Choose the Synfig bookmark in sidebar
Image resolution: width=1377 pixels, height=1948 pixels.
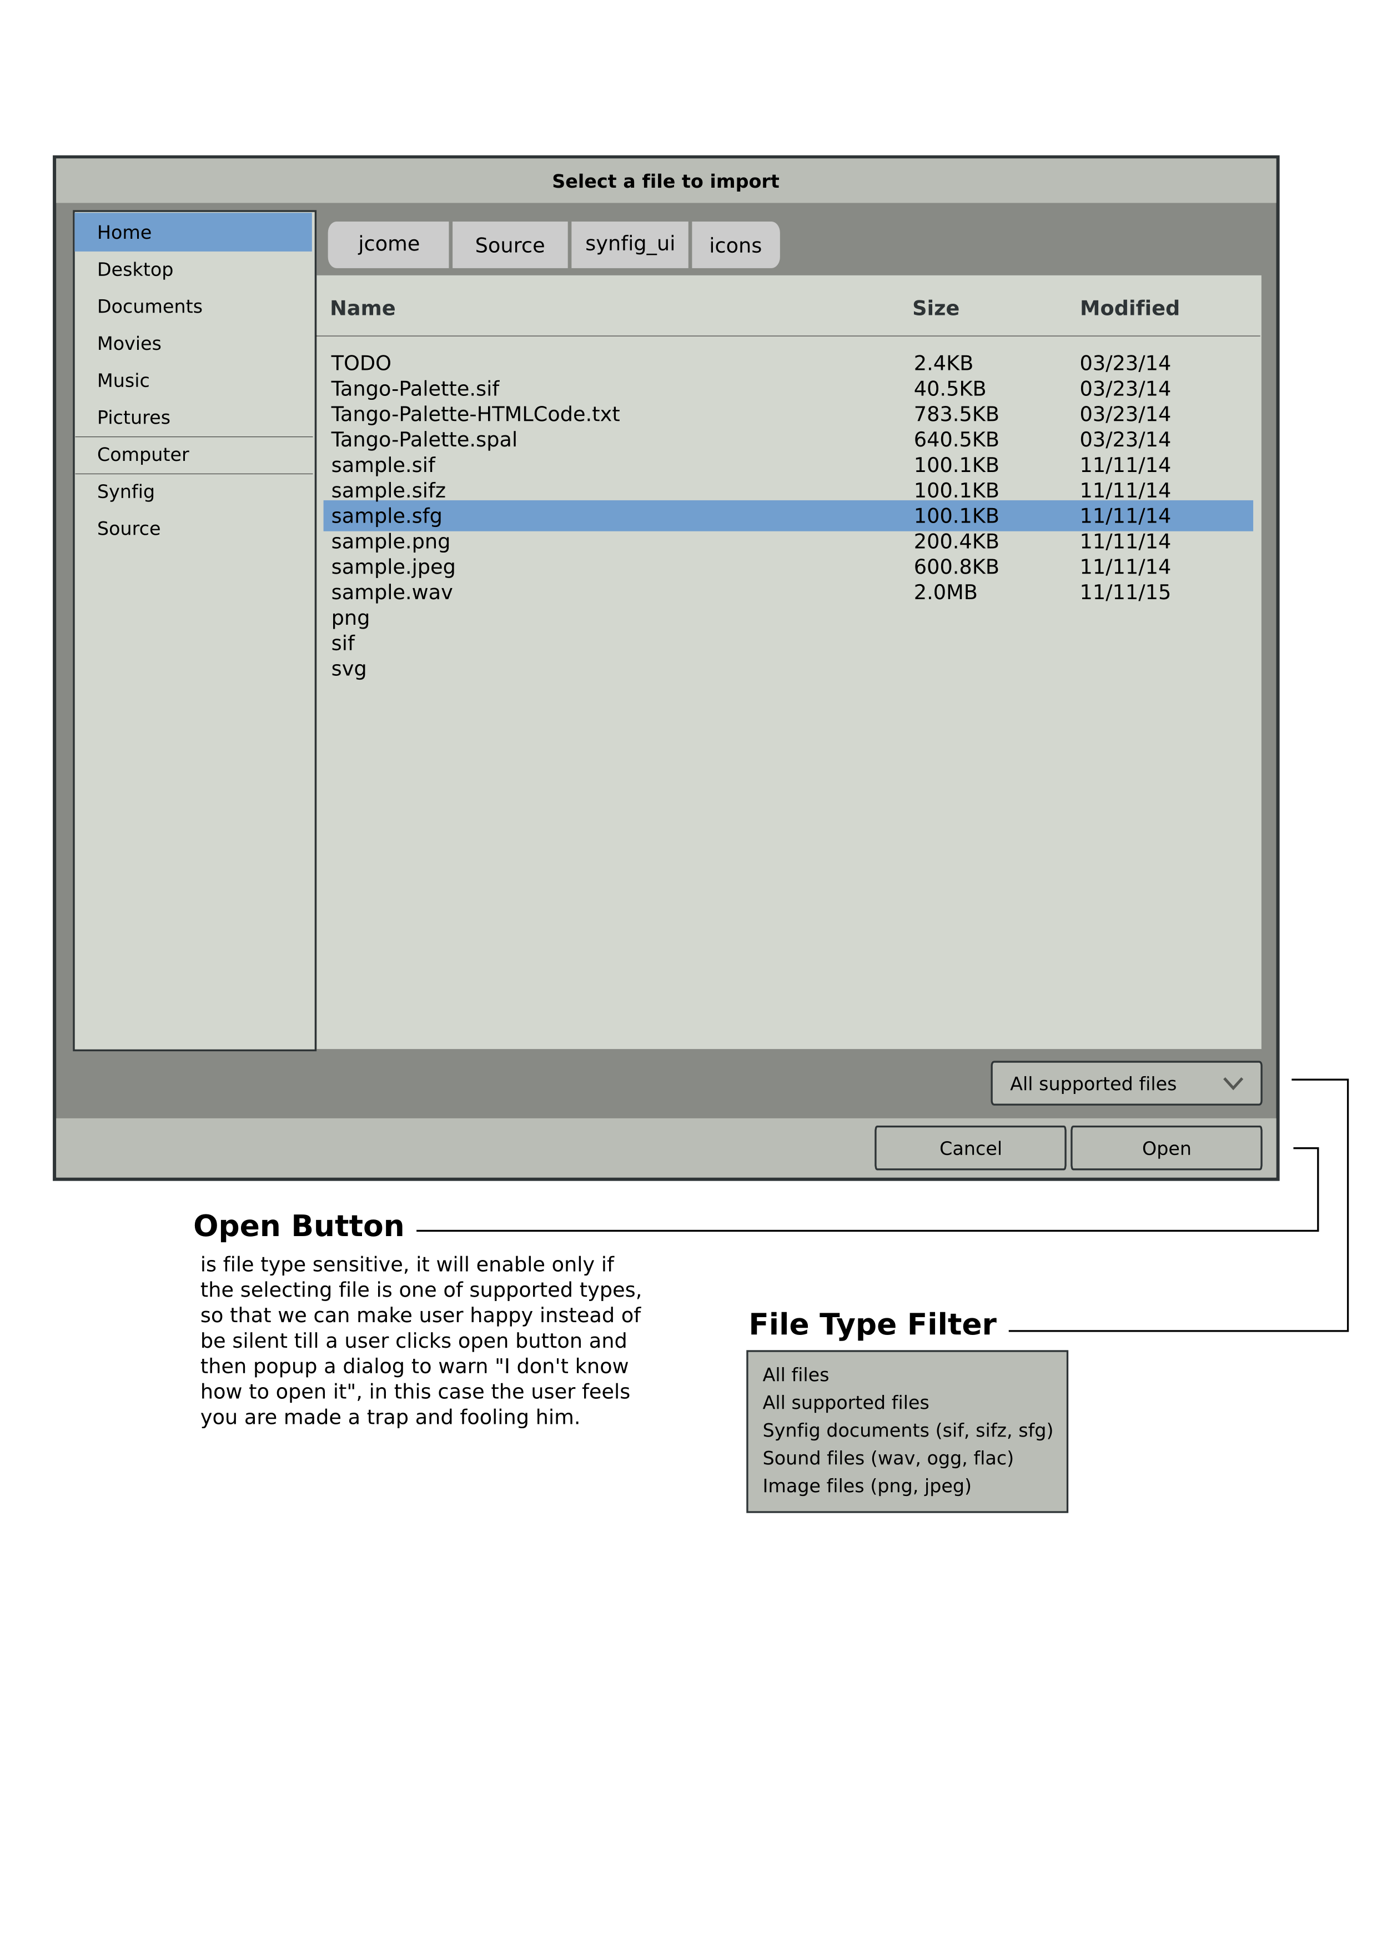125,492
